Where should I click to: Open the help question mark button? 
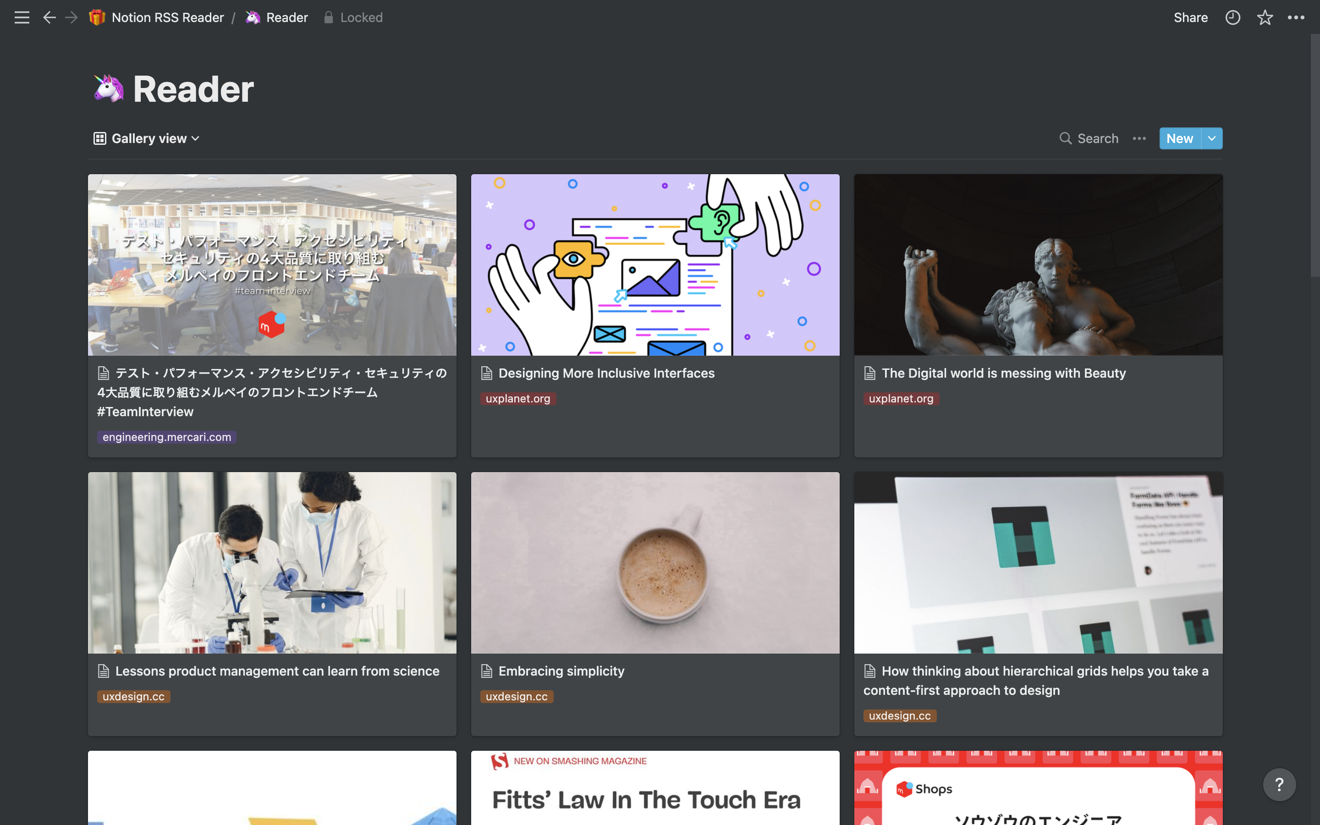(1279, 785)
